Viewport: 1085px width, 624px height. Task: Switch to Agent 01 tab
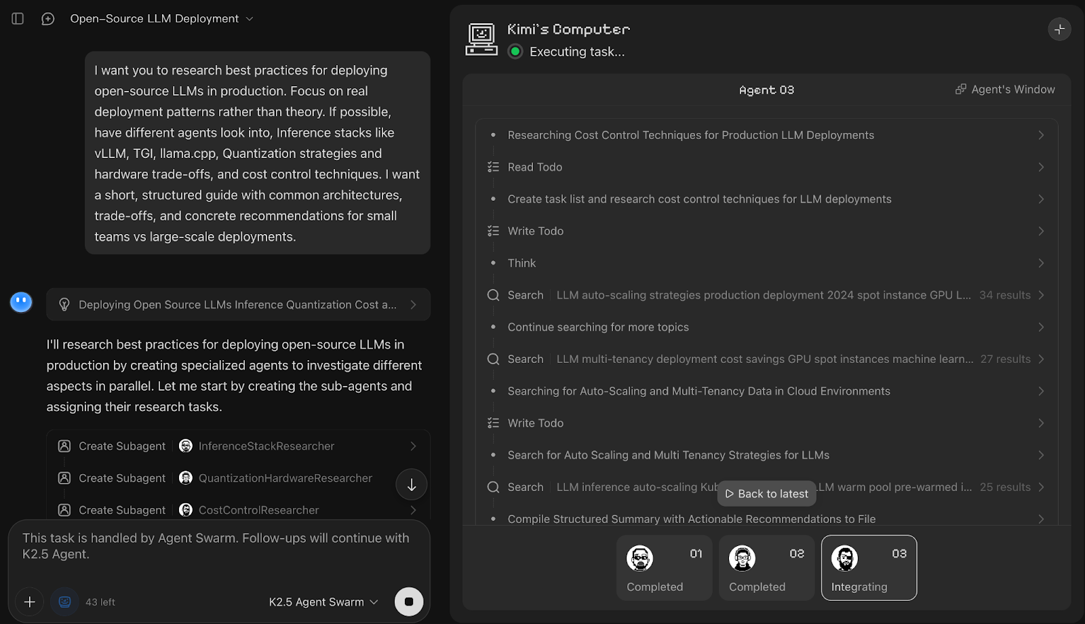coord(663,568)
